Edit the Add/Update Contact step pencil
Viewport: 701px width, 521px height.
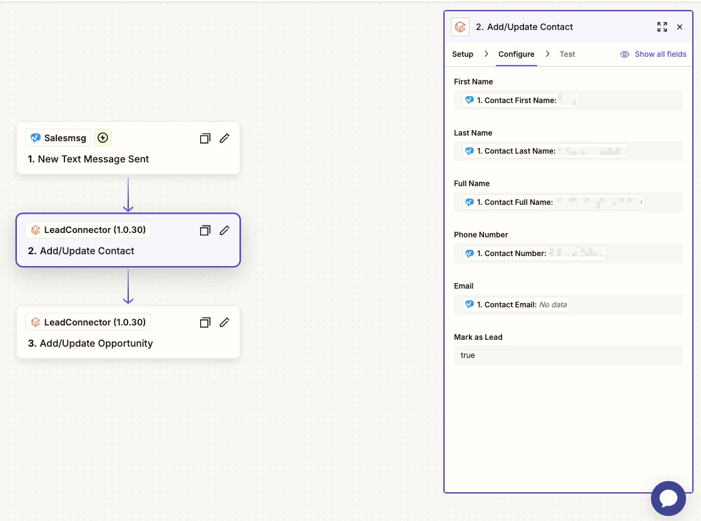225,231
